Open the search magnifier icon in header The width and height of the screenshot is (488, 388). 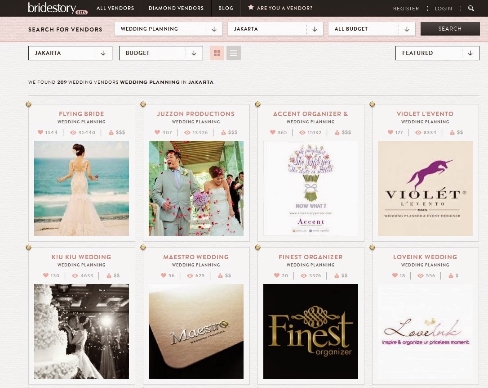point(471,9)
